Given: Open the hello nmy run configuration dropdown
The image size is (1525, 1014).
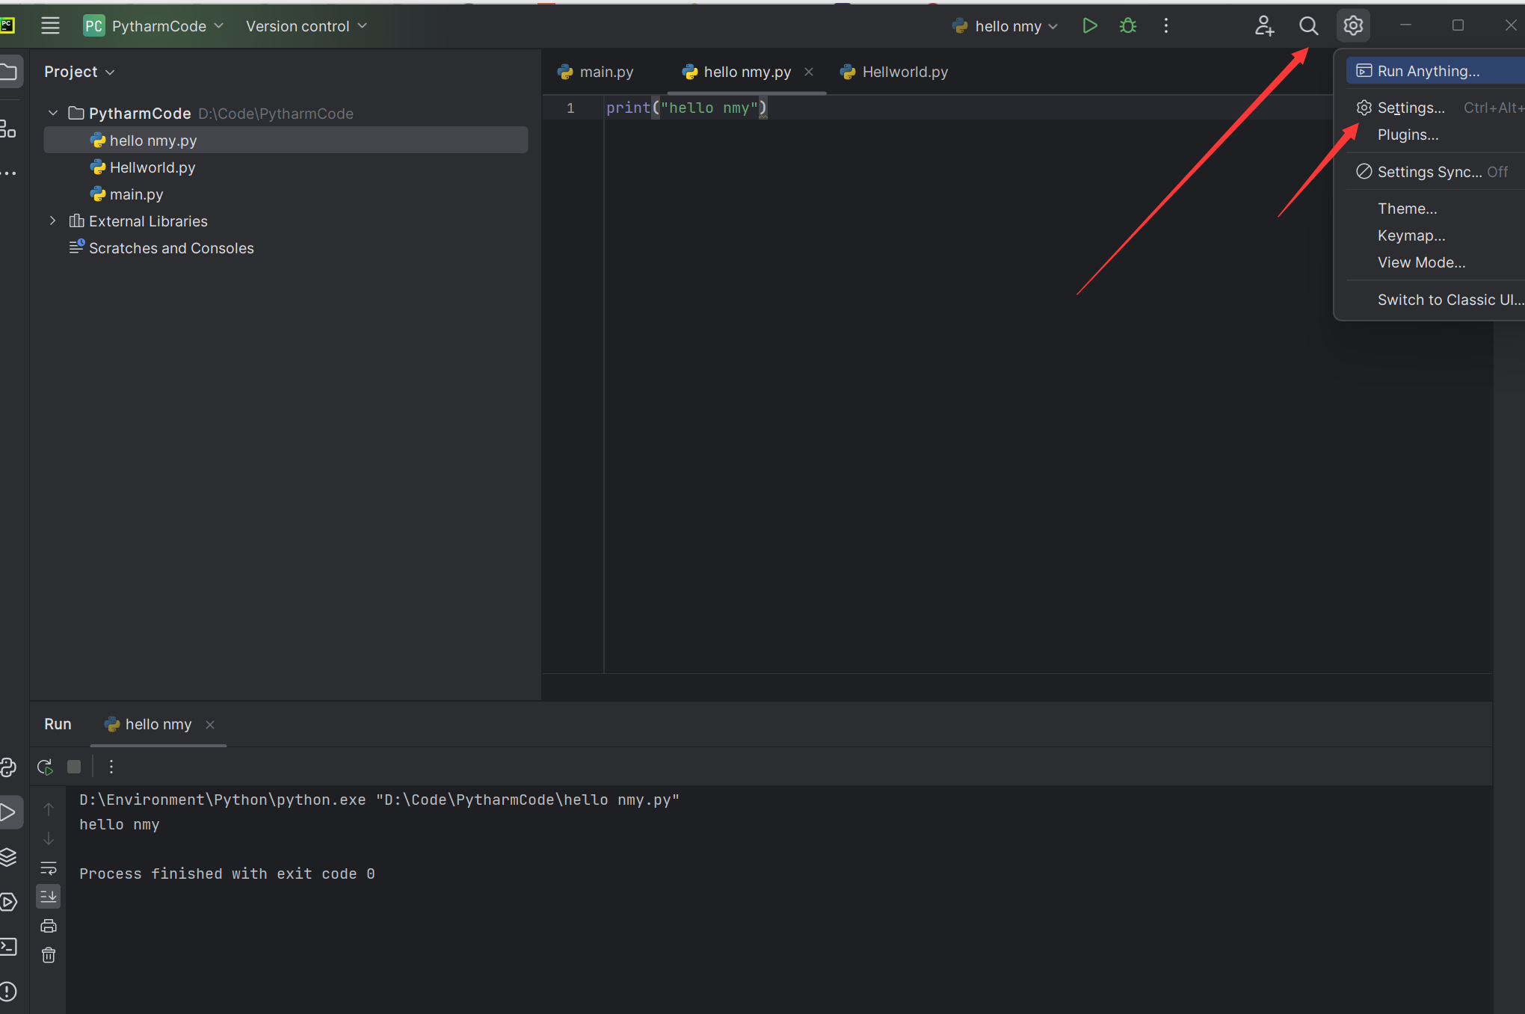Looking at the screenshot, I should click(1005, 26).
